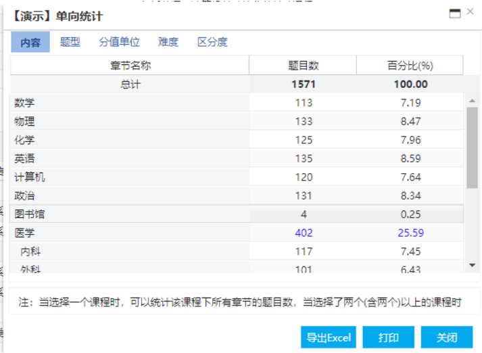Click the 题目数 column header
The height and width of the screenshot is (353, 482).
point(303,66)
